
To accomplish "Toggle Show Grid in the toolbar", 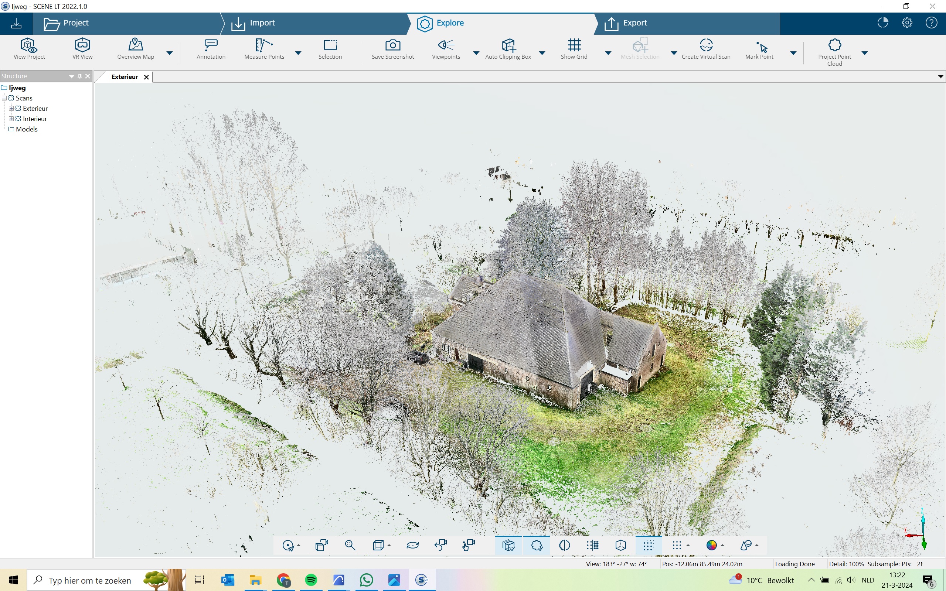I will point(574,45).
